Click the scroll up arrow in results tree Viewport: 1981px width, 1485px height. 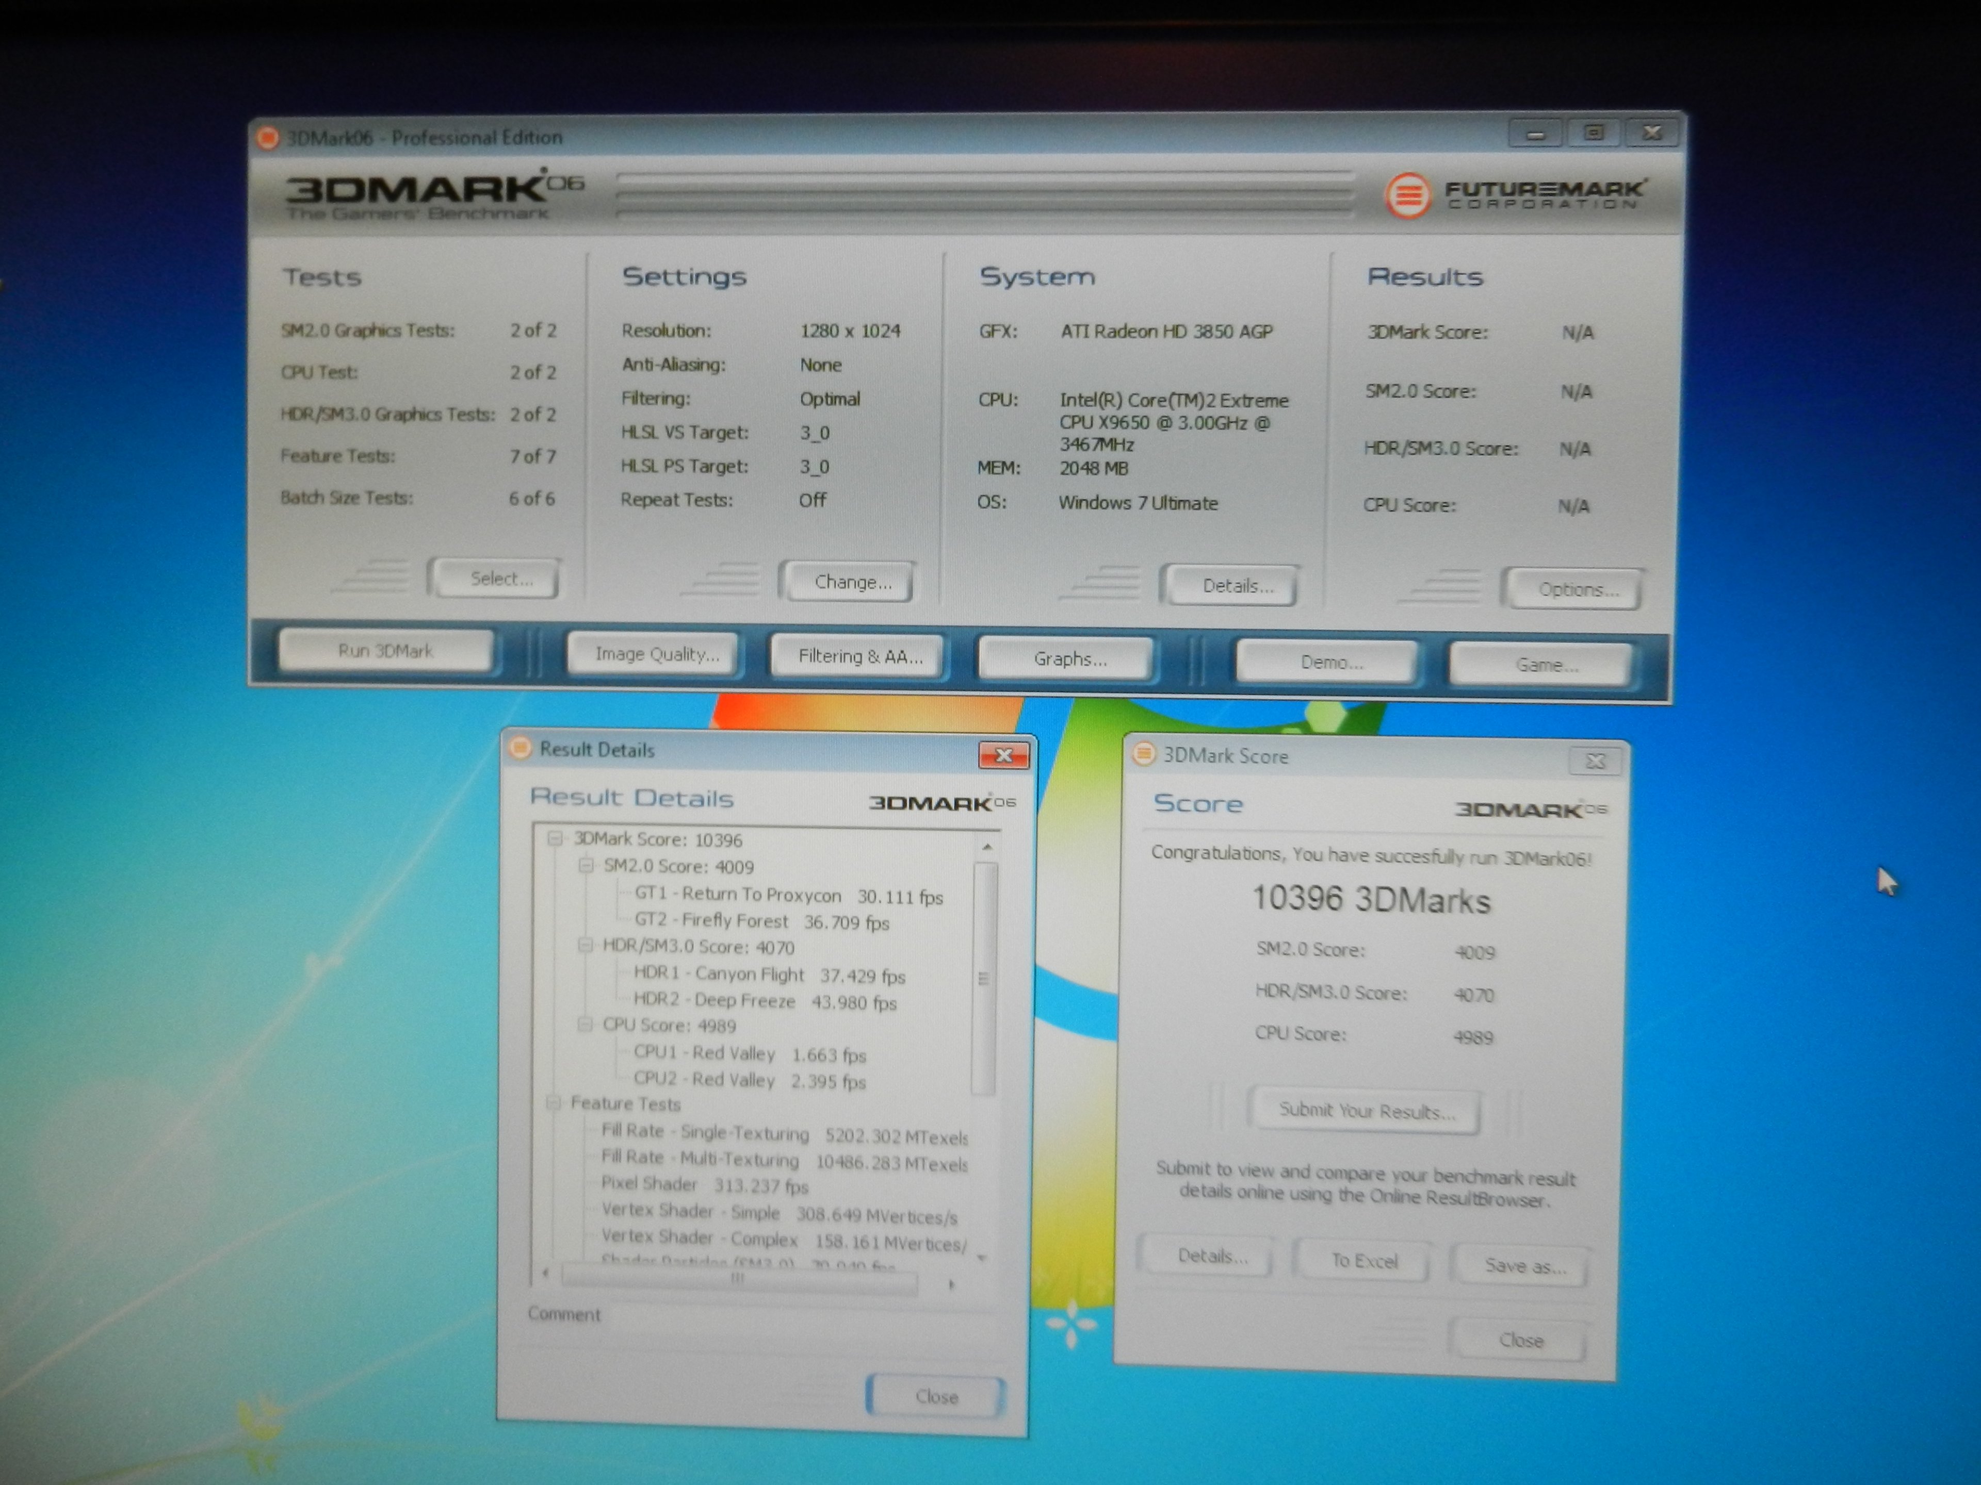(x=987, y=847)
